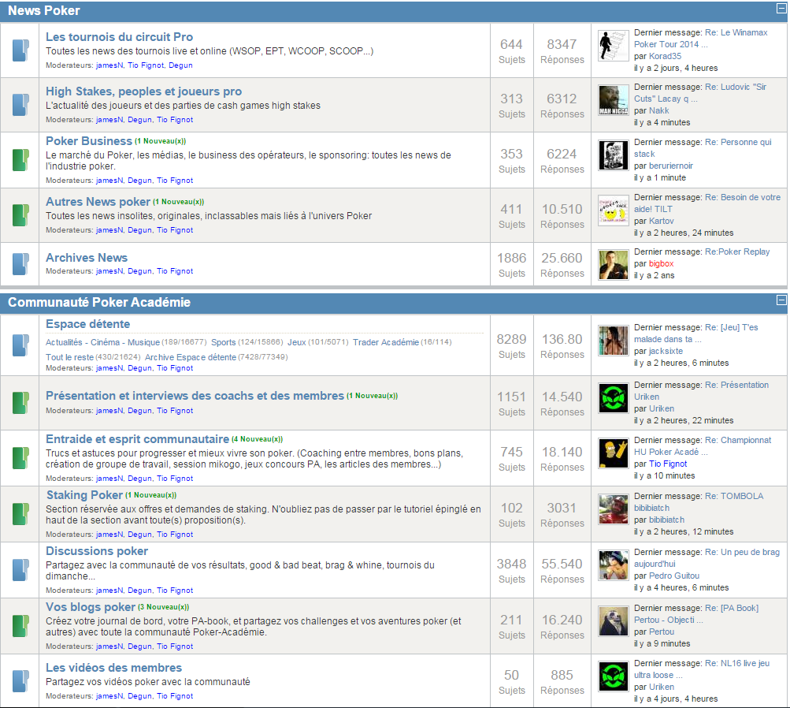
Task: Open the Entraide et esprit communautaire forum
Action: [138, 439]
